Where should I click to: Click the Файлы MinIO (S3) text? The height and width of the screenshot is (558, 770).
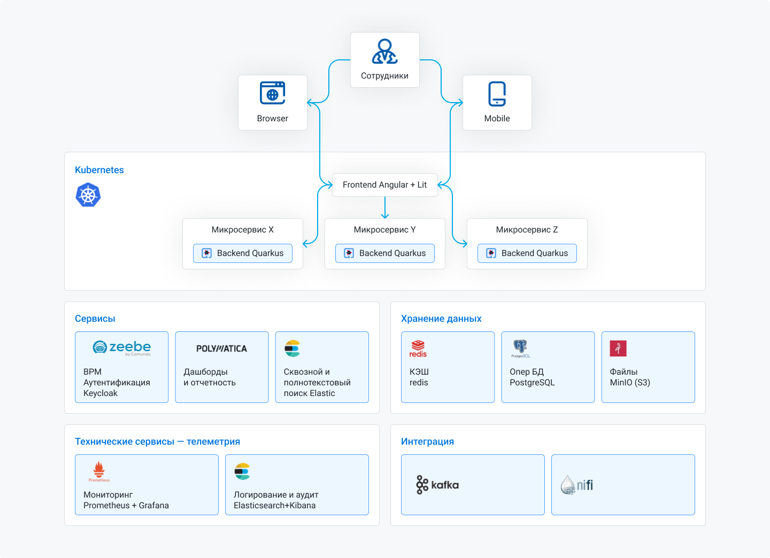click(630, 377)
